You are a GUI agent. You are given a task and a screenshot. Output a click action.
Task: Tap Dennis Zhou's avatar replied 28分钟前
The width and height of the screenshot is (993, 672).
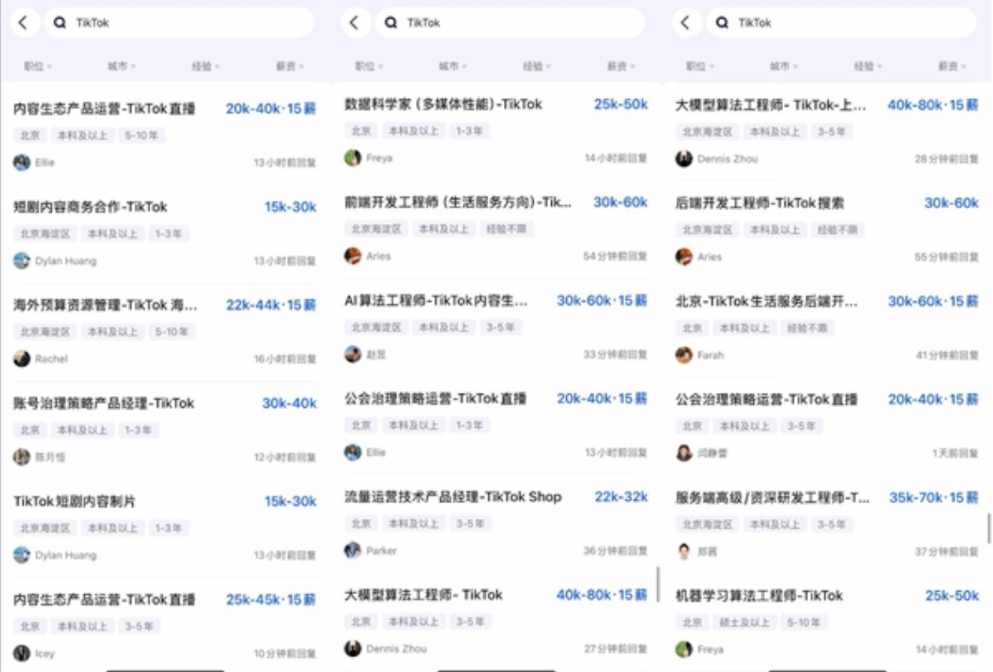tap(684, 159)
